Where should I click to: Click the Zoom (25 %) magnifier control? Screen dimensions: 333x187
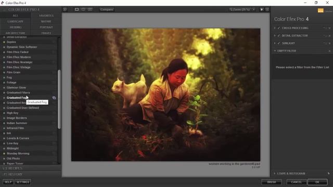pos(240,9)
